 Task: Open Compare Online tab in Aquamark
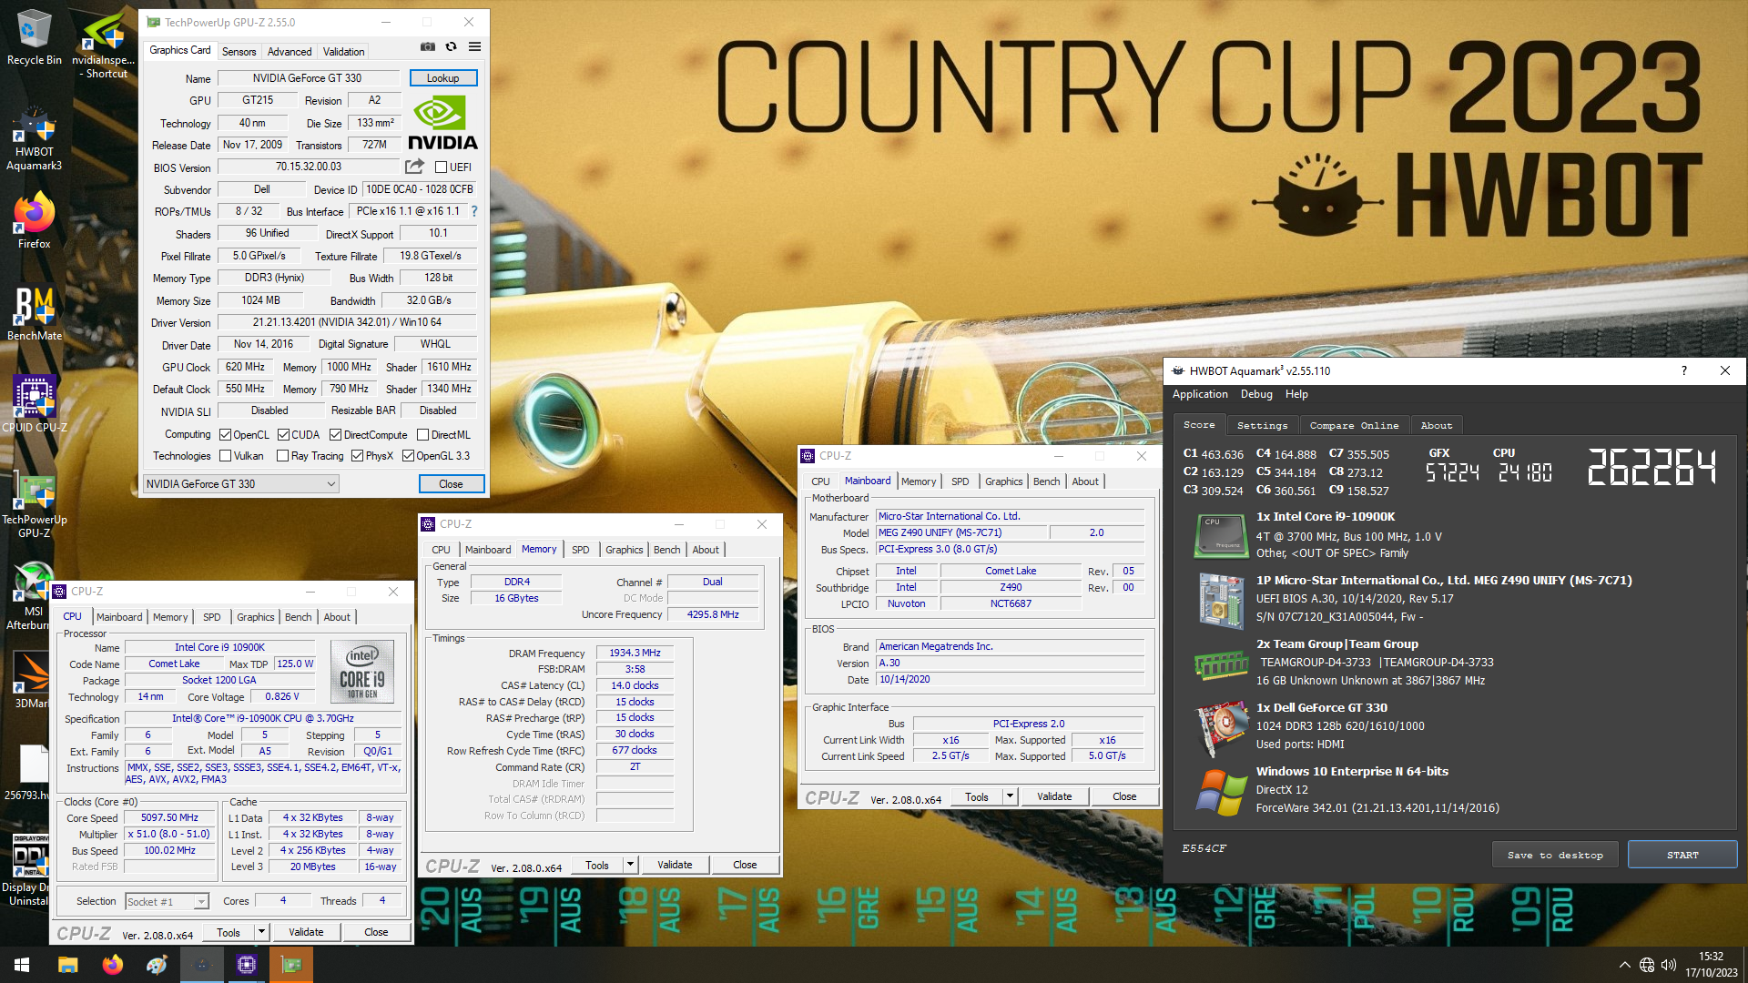(1354, 425)
